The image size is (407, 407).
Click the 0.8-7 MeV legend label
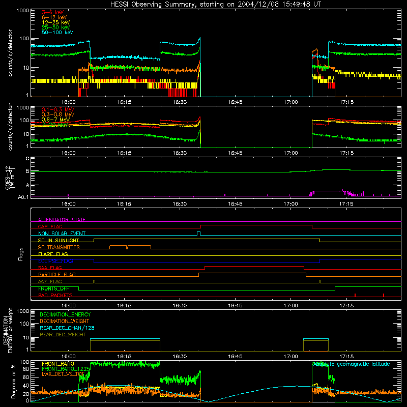(55, 120)
